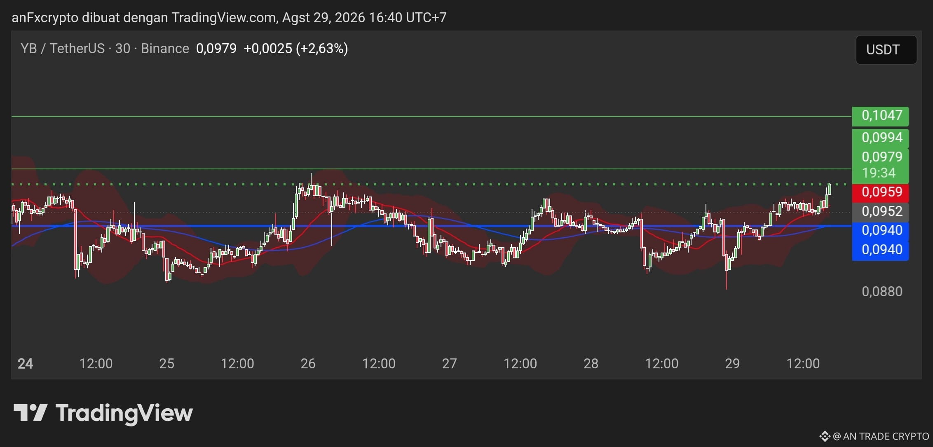Select the red 0,0959 price label
This screenshot has height=447, width=933.
click(x=880, y=192)
